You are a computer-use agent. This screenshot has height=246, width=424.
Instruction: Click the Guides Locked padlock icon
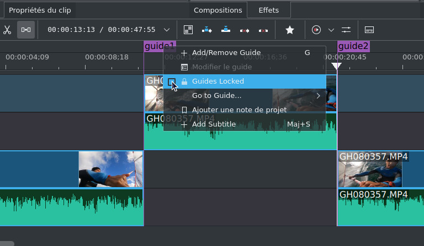point(184,81)
